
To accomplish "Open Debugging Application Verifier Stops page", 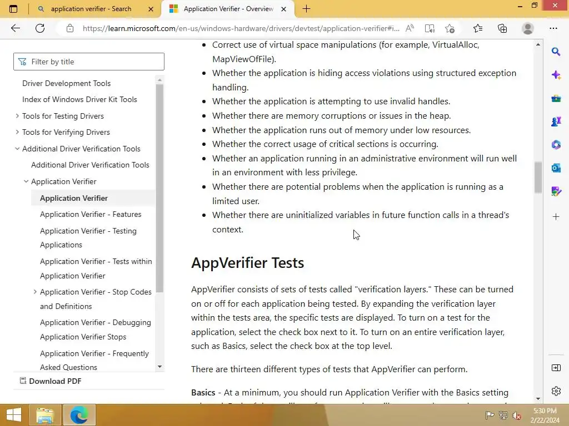I will (x=96, y=329).
